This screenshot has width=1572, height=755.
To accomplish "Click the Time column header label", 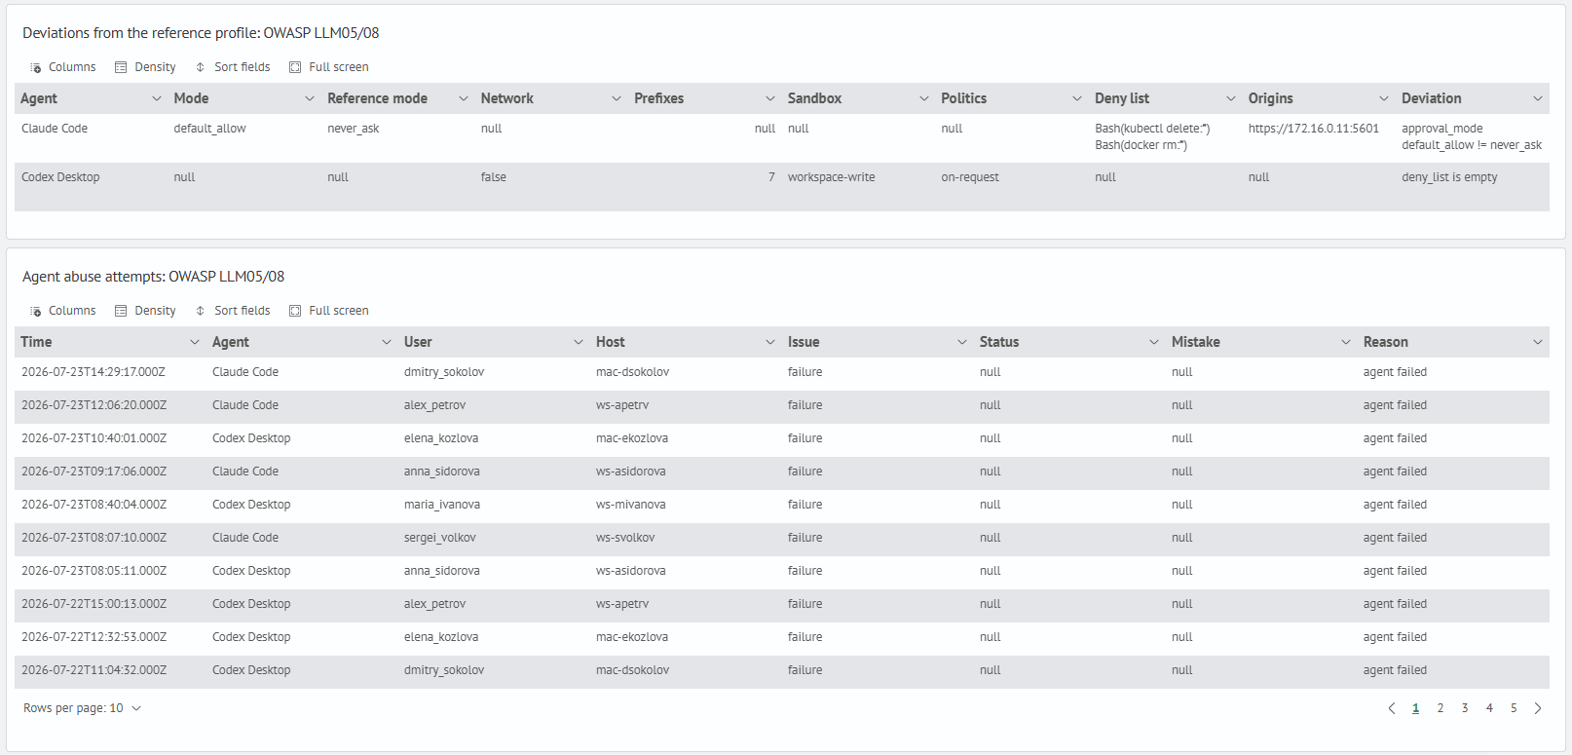I will (x=36, y=342).
